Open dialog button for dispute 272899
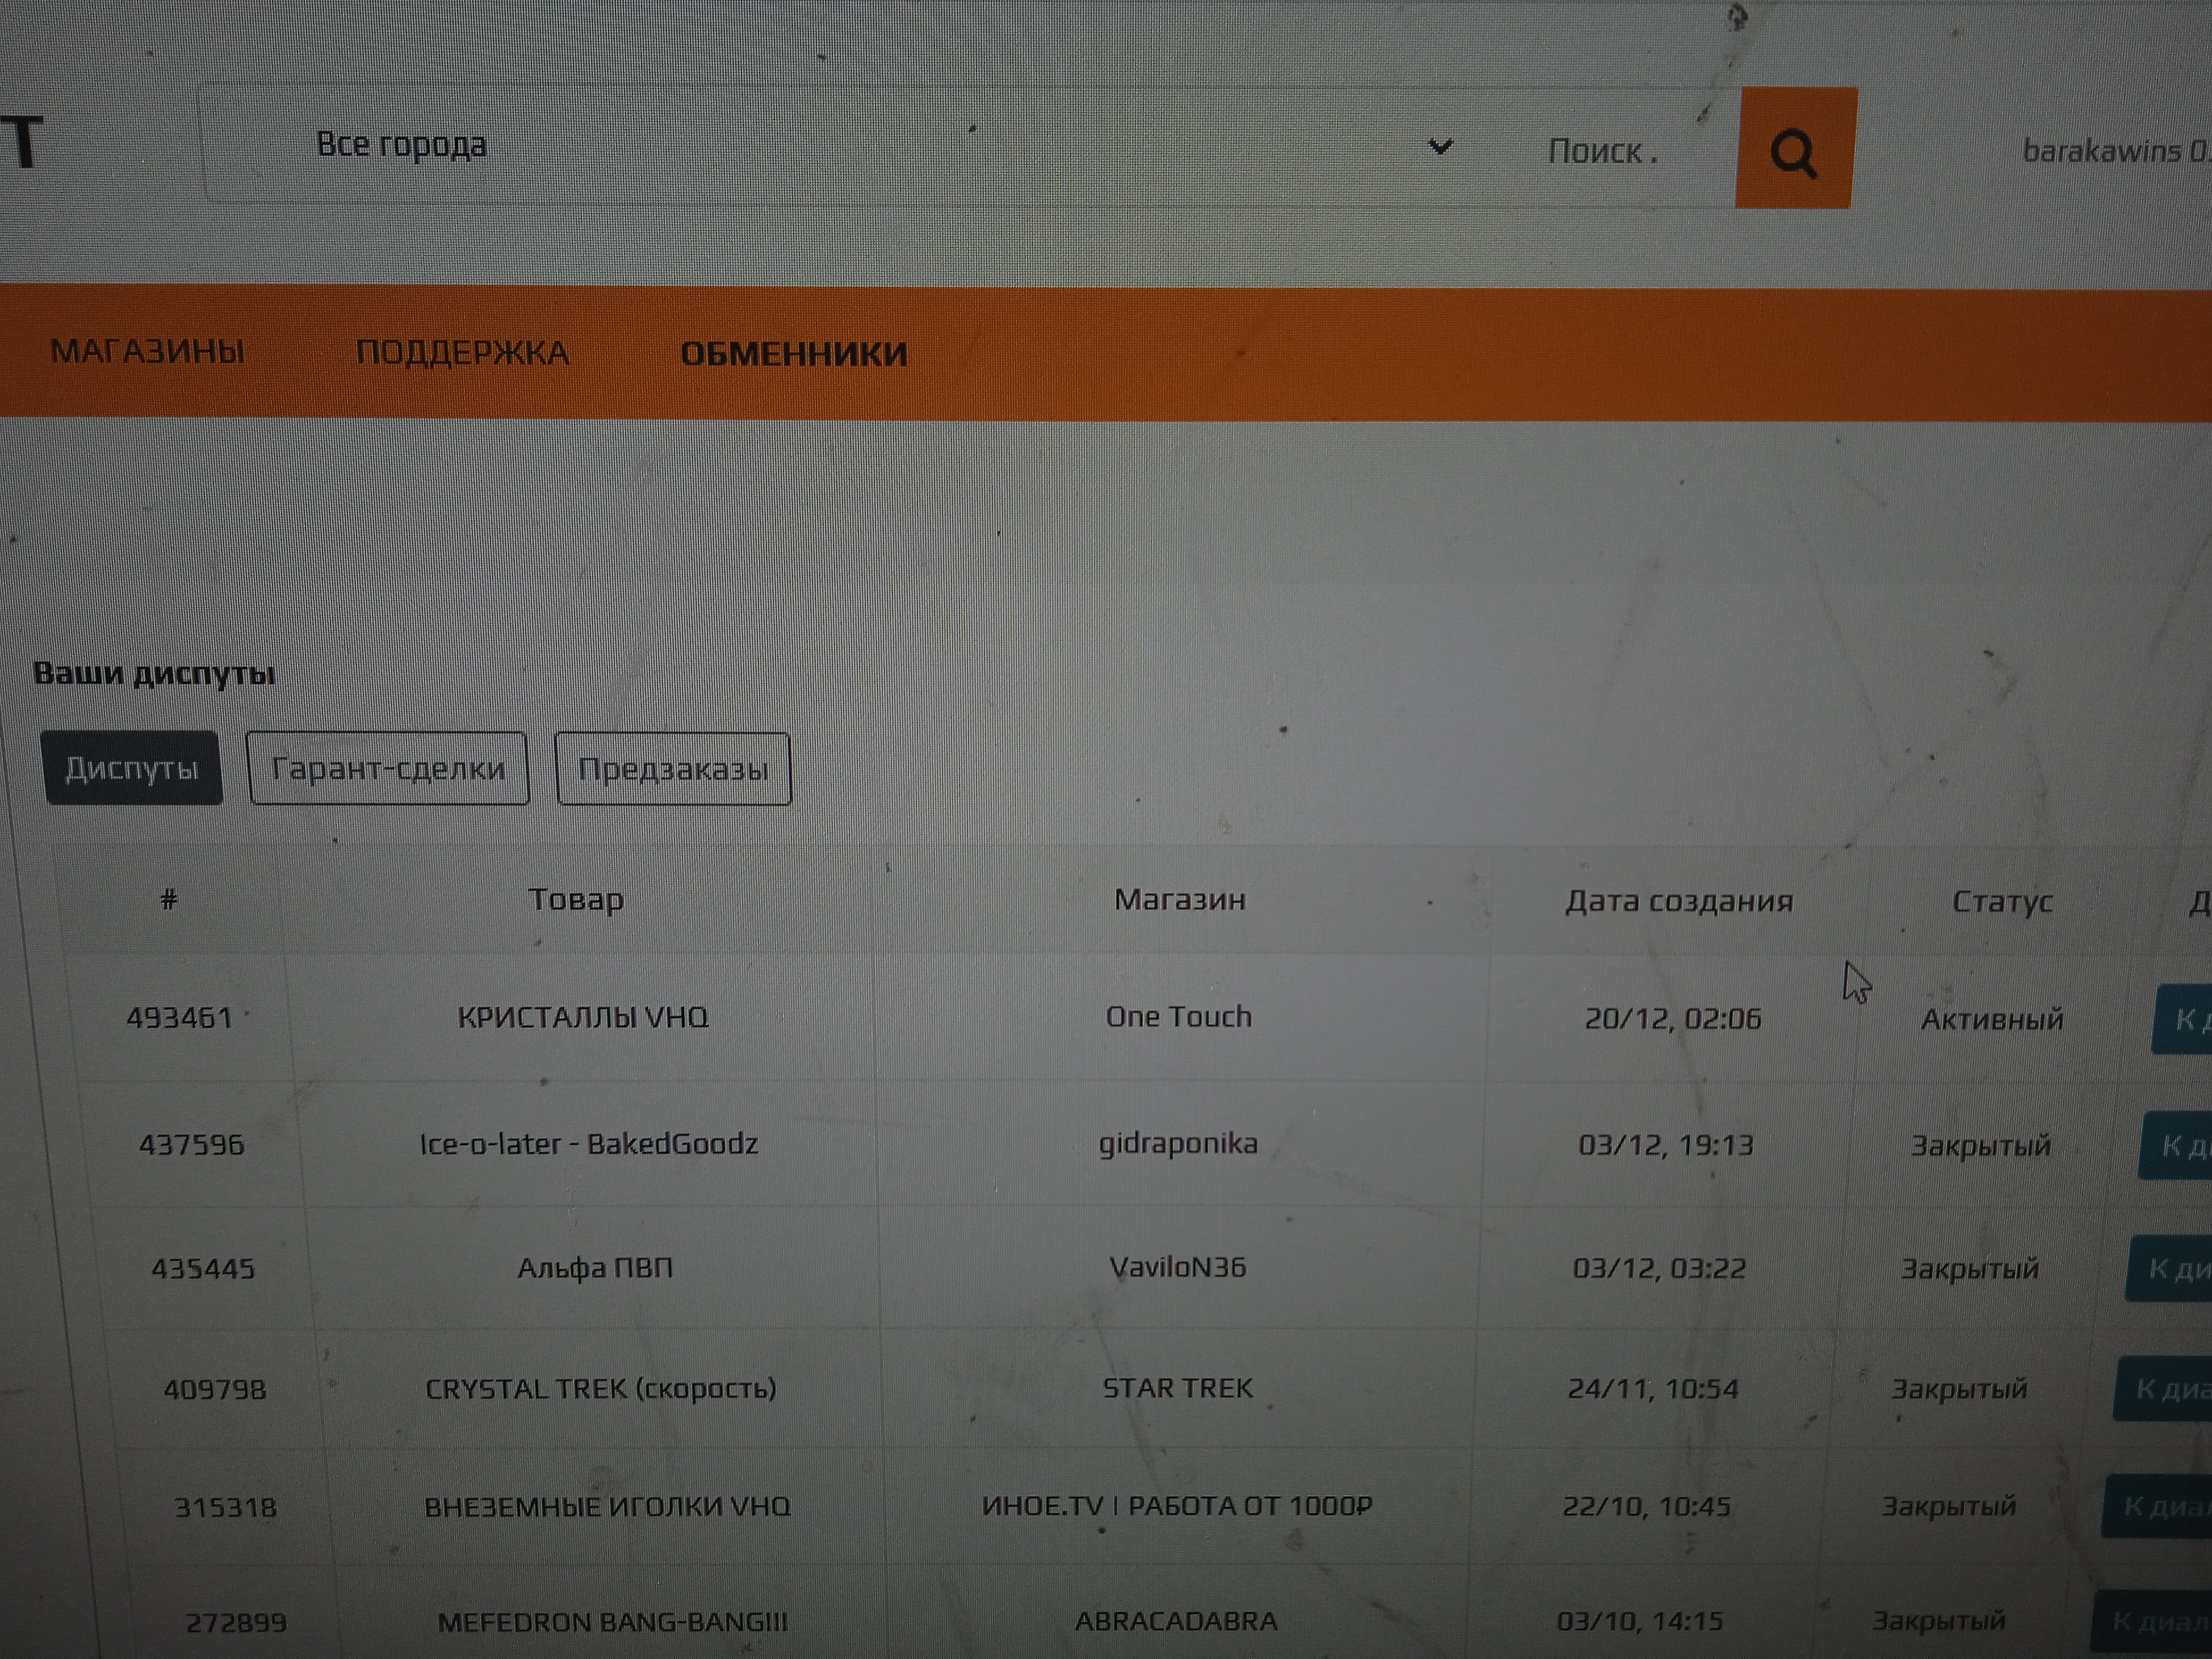The width and height of the screenshot is (2212, 1659). (x=2151, y=1620)
